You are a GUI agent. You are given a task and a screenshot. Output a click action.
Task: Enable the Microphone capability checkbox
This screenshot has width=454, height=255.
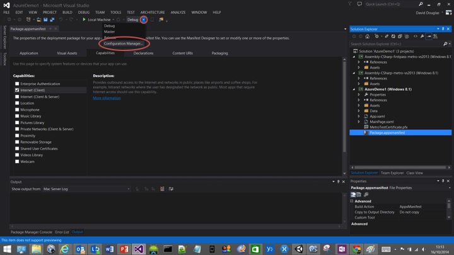[17, 110]
